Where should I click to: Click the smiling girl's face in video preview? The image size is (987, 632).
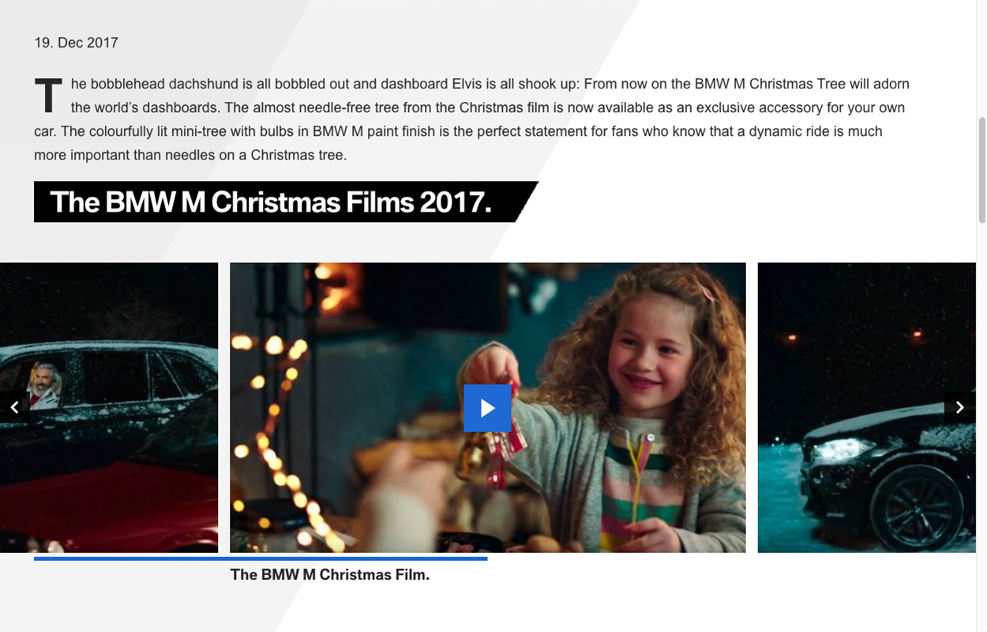[x=653, y=353]
